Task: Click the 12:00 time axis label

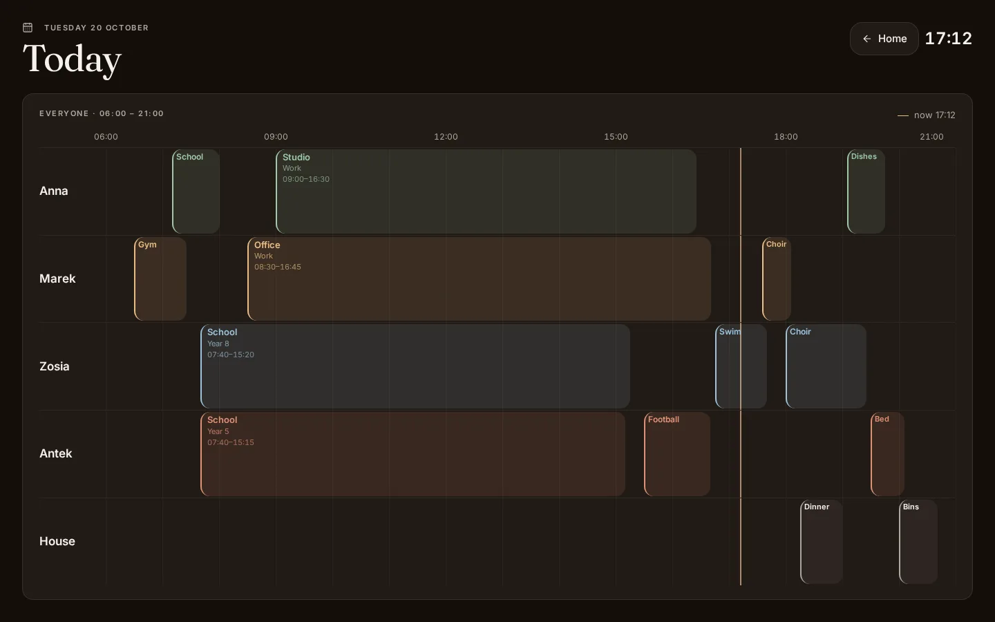Action: click(446, 137)
